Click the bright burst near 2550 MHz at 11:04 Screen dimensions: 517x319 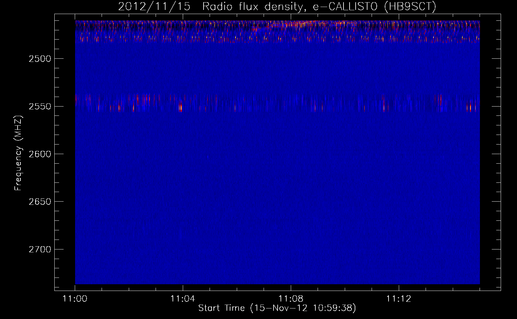tap(180, 106)
